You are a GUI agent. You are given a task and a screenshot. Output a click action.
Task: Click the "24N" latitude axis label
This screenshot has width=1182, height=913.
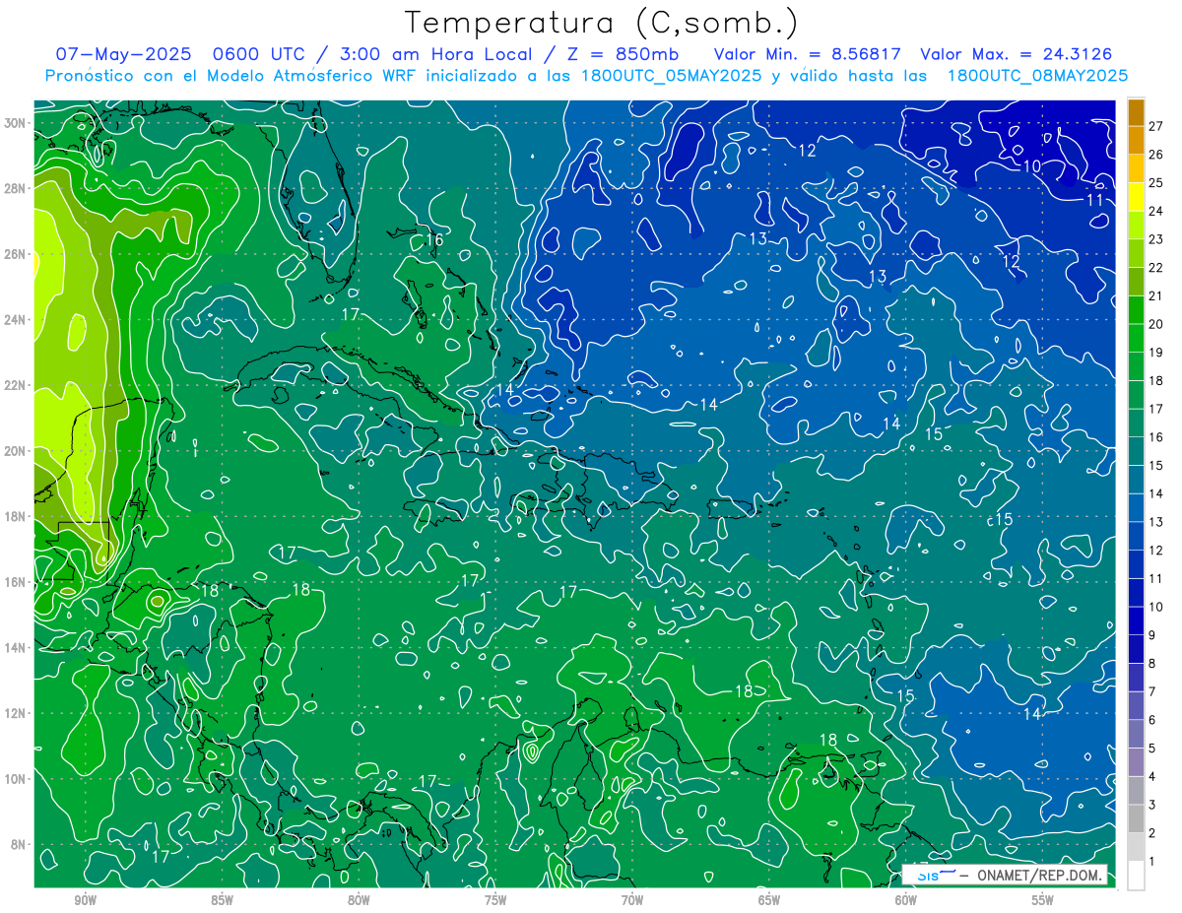[x=15, y=319]
